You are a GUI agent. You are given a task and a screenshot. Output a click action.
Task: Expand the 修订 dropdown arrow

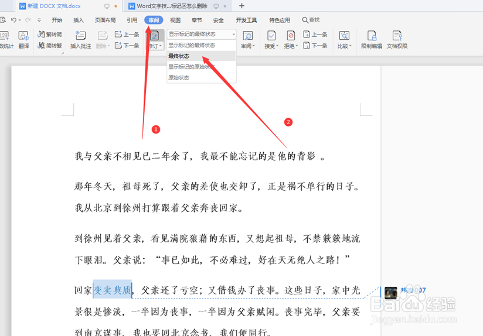(x=161, y=46)
